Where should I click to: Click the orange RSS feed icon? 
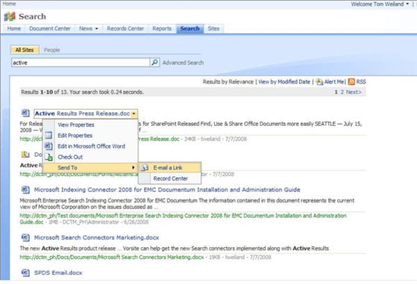point(351,82)
